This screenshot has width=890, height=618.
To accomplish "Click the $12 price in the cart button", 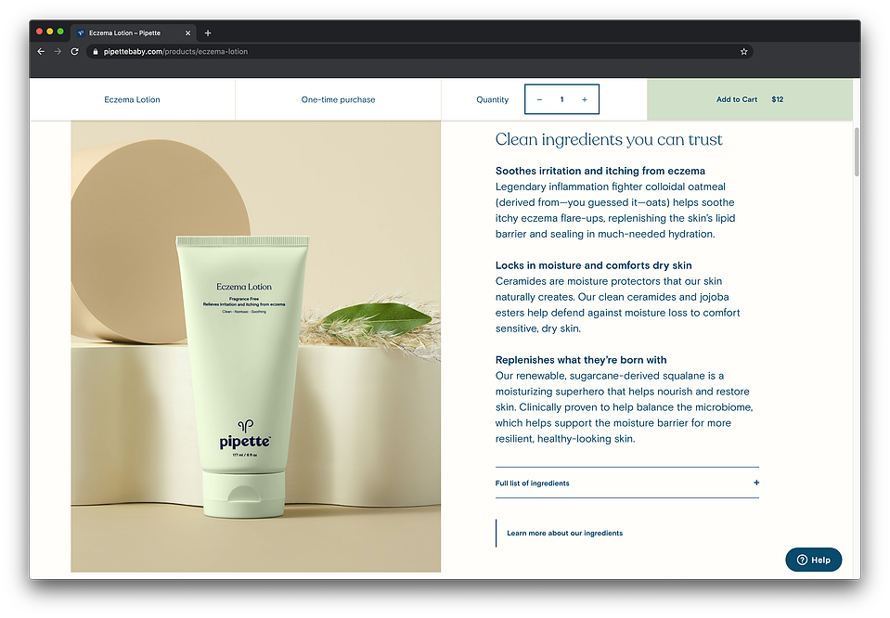I will click(777, 99).
